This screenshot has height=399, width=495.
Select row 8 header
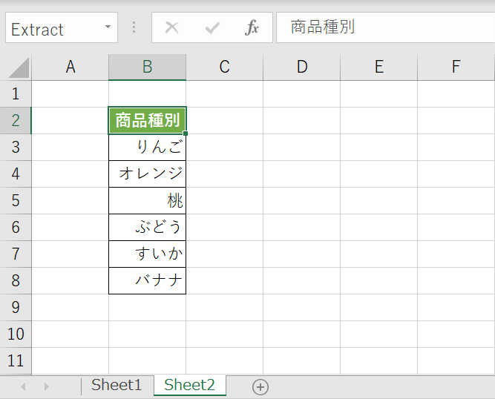(x=16, y=281)
